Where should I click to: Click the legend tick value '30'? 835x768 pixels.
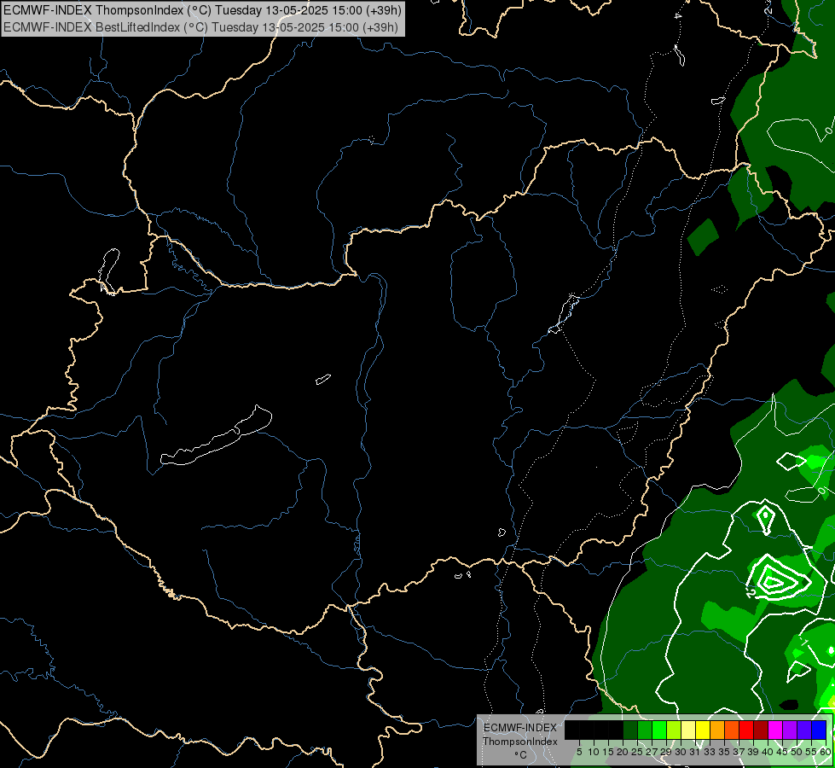click(681, 752)
